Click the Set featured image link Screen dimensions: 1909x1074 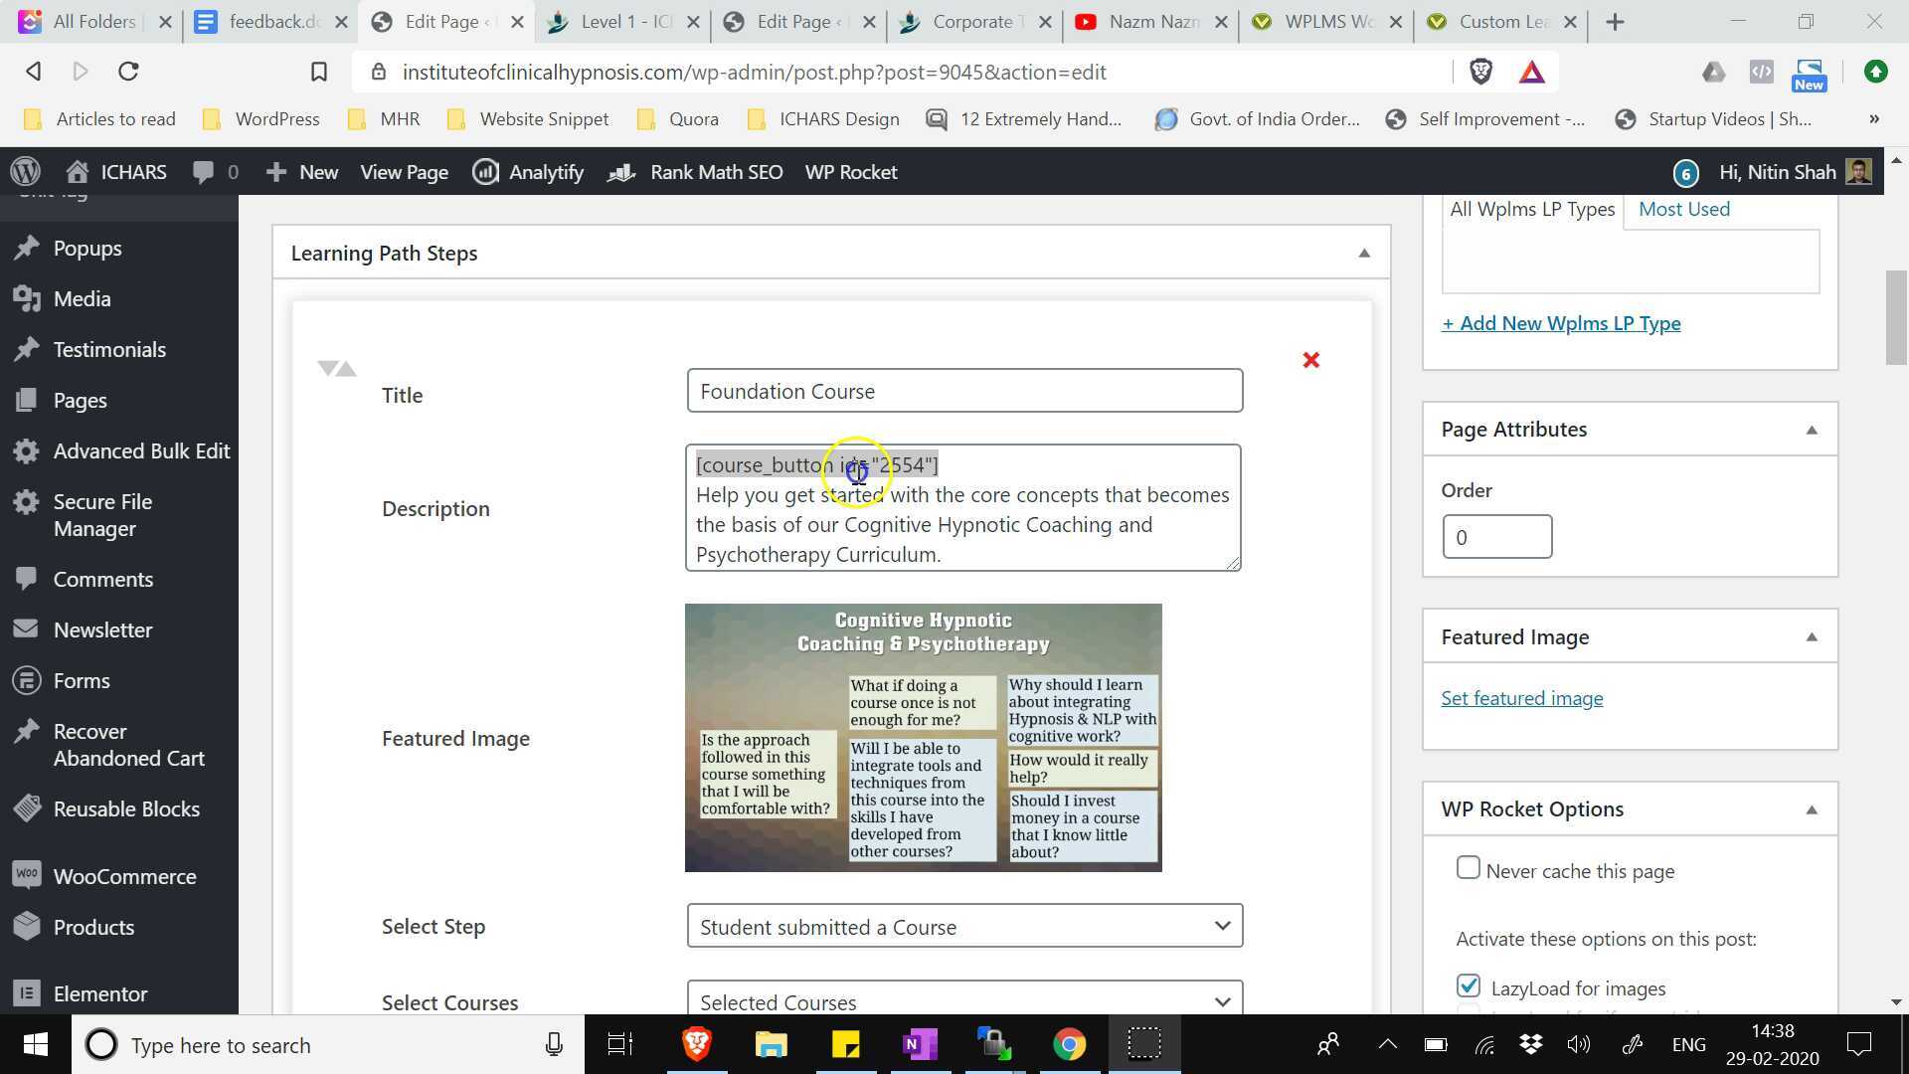click(1522, 697)
